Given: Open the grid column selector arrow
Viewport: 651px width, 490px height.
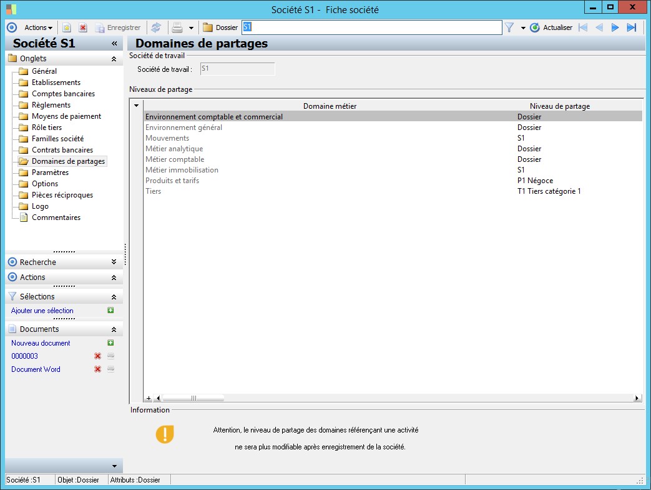Looking at the screenshot, I should point(136,106).
